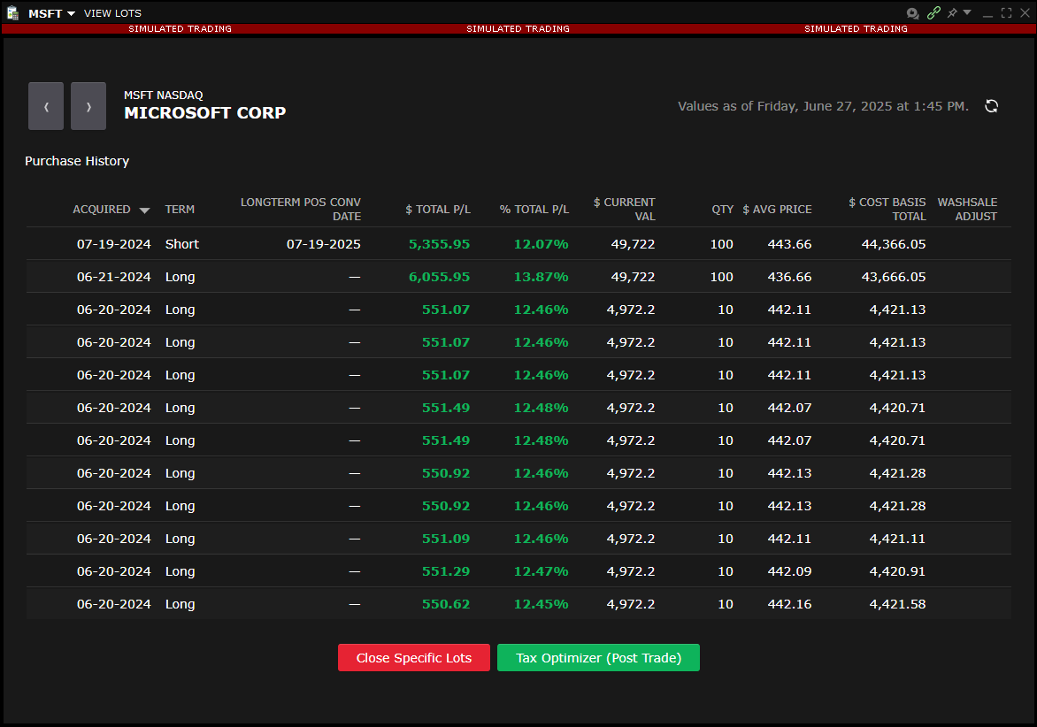This screenshot has width=1037, height=727.
Task: Click the 12.45% total P/L value
Action: tap(541, 604)
